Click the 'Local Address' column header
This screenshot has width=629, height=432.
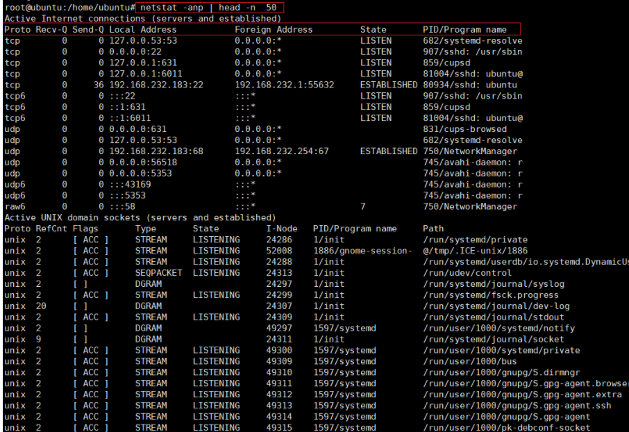(x=143, y=30)
